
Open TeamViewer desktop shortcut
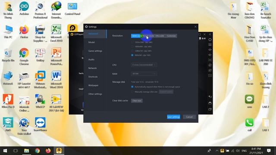point(40,124)
